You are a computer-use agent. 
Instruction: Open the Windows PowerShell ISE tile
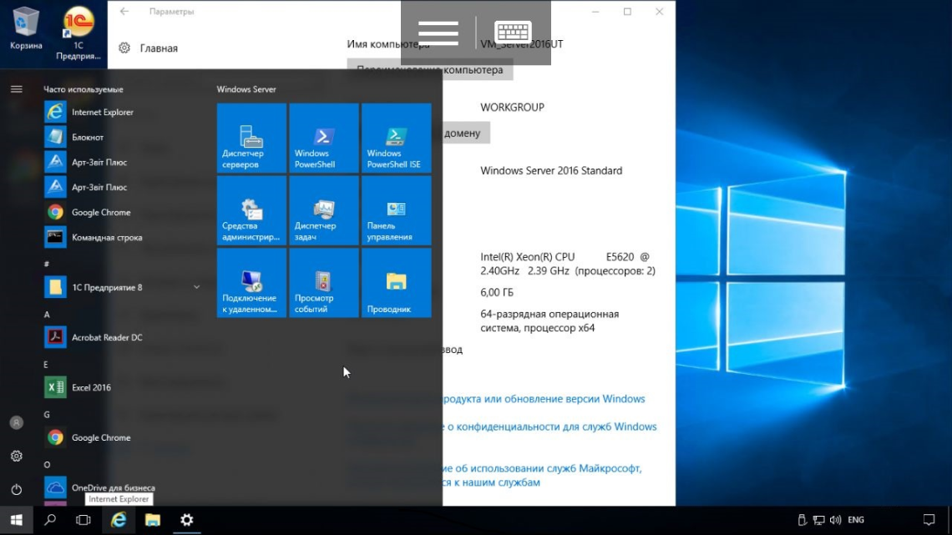[x=396, y=138]
